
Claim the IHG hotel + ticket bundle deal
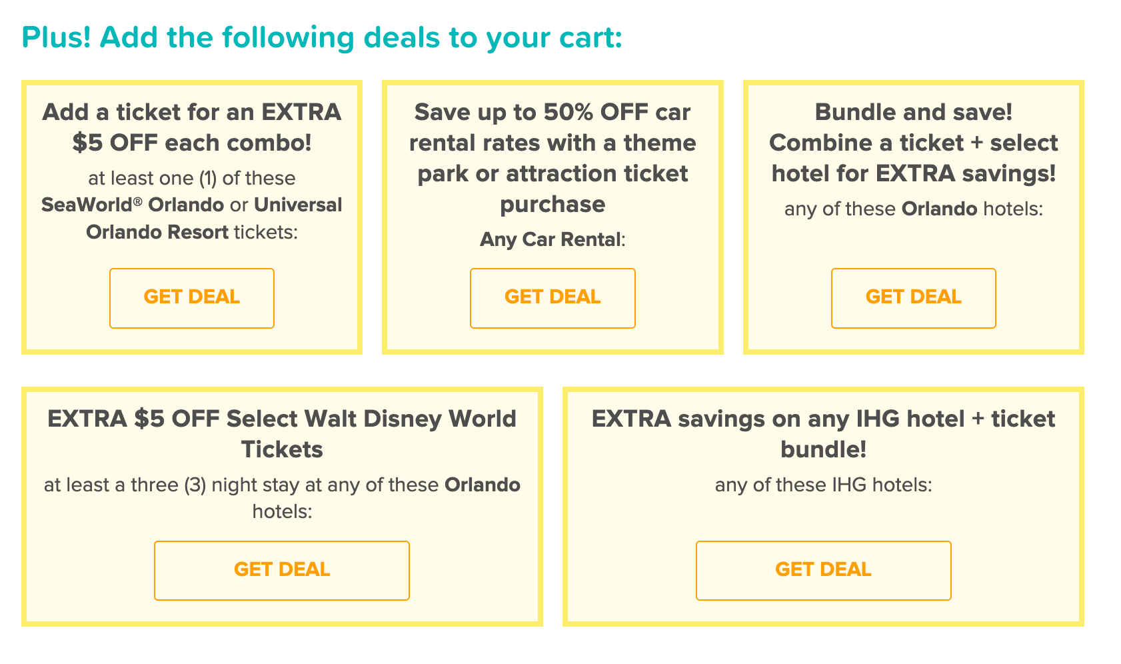click(x=823, y=570)
